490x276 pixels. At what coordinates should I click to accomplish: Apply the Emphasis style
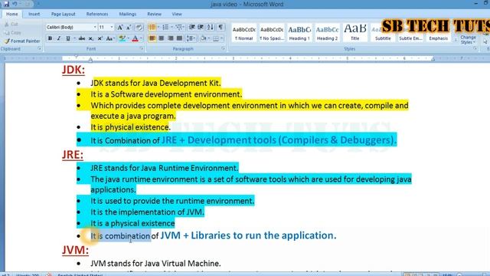pyautogui.click(x=439, y=33)
